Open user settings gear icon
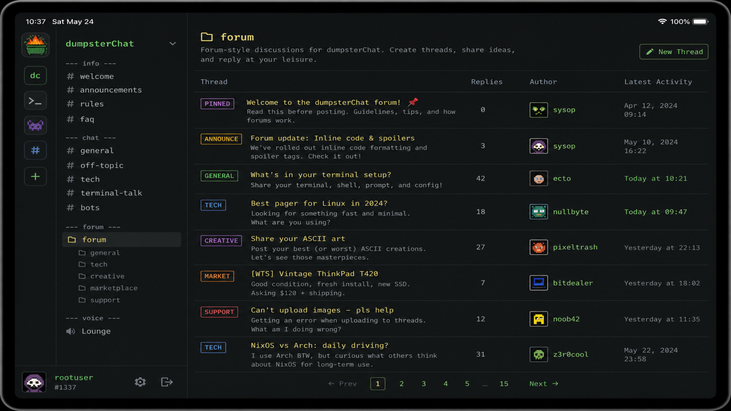 (140, 382)
